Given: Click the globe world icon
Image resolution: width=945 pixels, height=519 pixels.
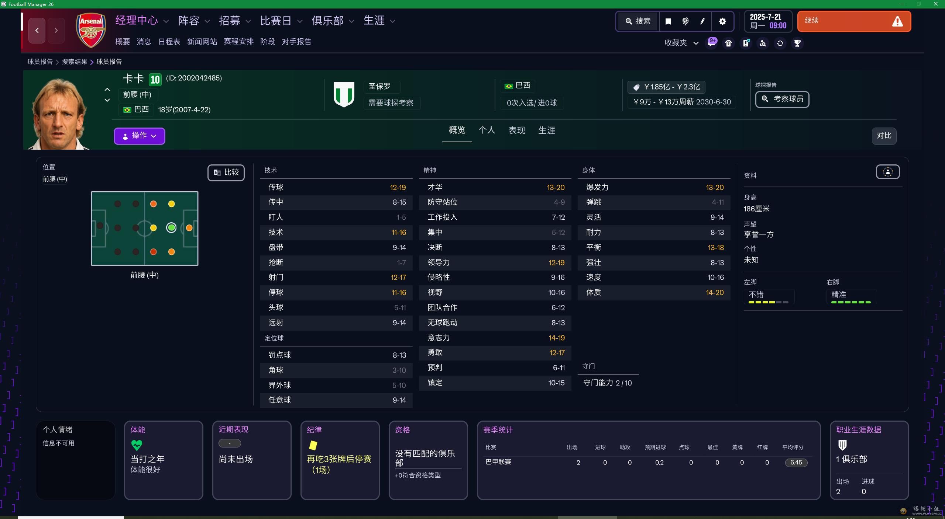Looking at the screenshot, I should pyautogui.click(x=685, y=21).
